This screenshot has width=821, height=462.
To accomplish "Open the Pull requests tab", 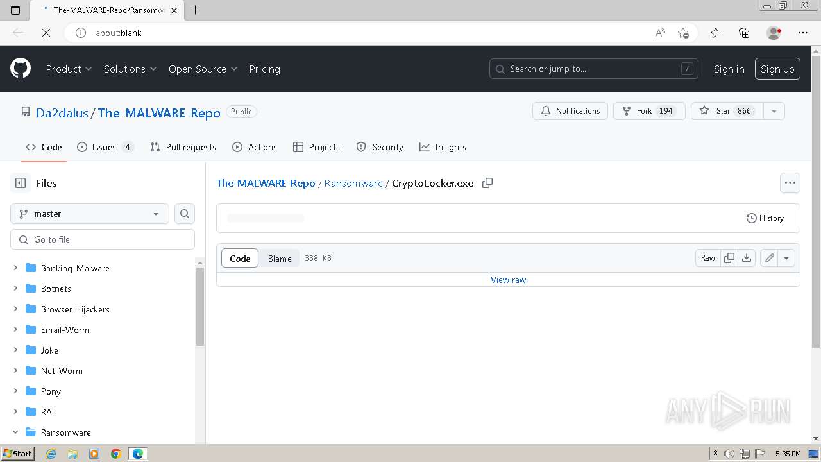I will (183, 147).
